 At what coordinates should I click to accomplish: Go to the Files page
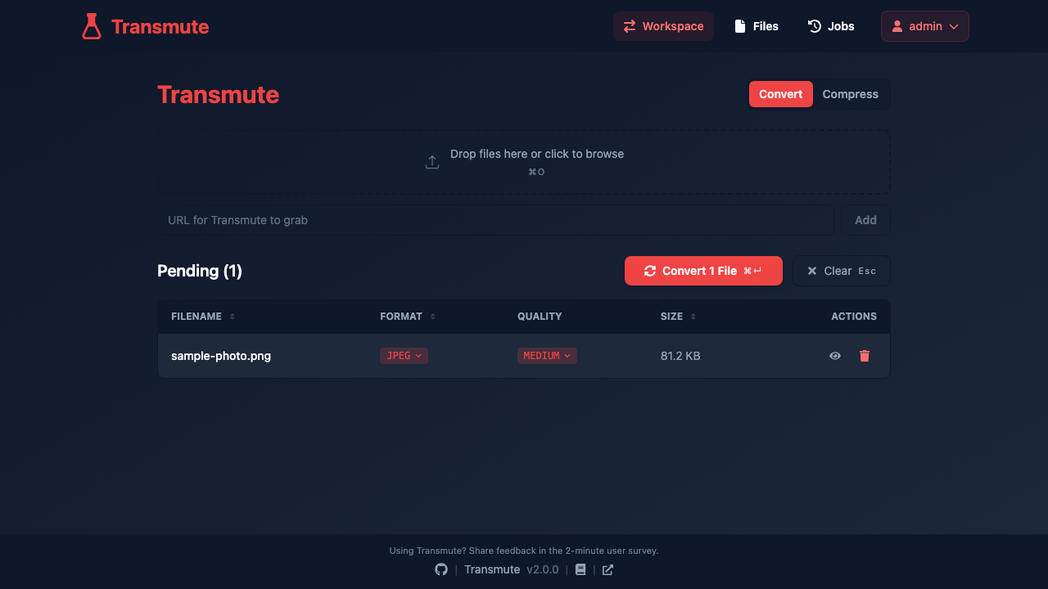[757, 26]
